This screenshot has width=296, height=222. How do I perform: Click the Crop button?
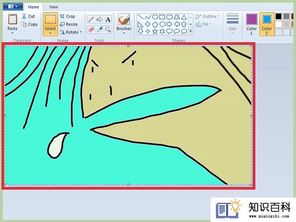point(67,16)
